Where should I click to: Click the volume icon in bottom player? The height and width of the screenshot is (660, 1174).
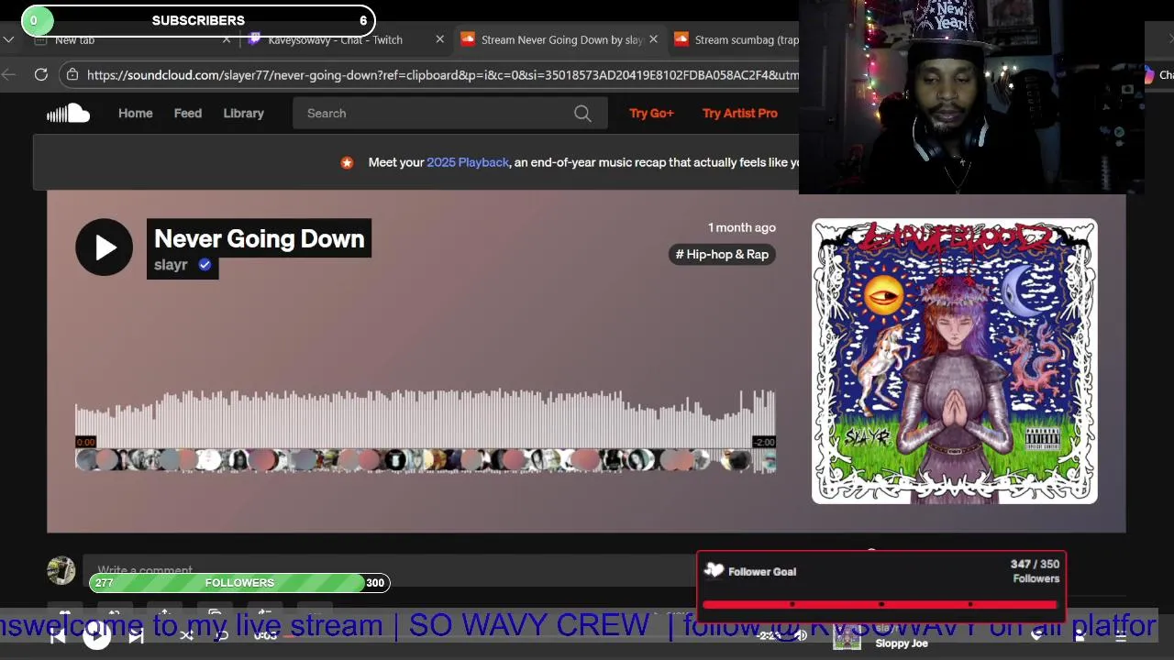(800, 635)
